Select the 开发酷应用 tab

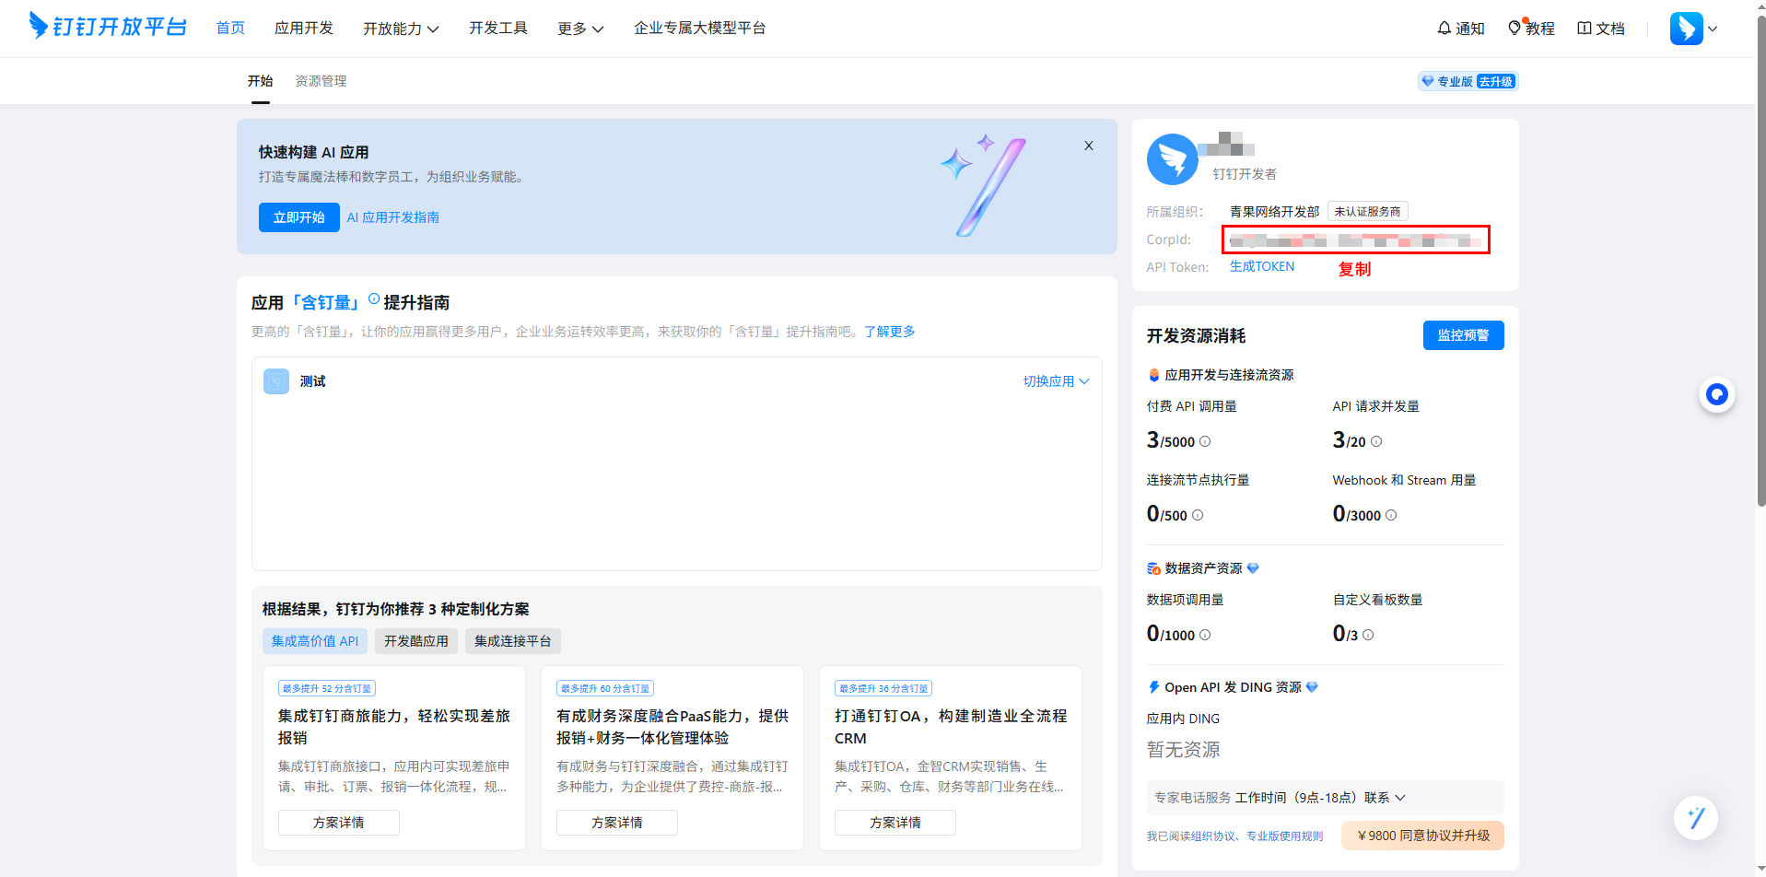pyautogui.click(x=416, y=641)
